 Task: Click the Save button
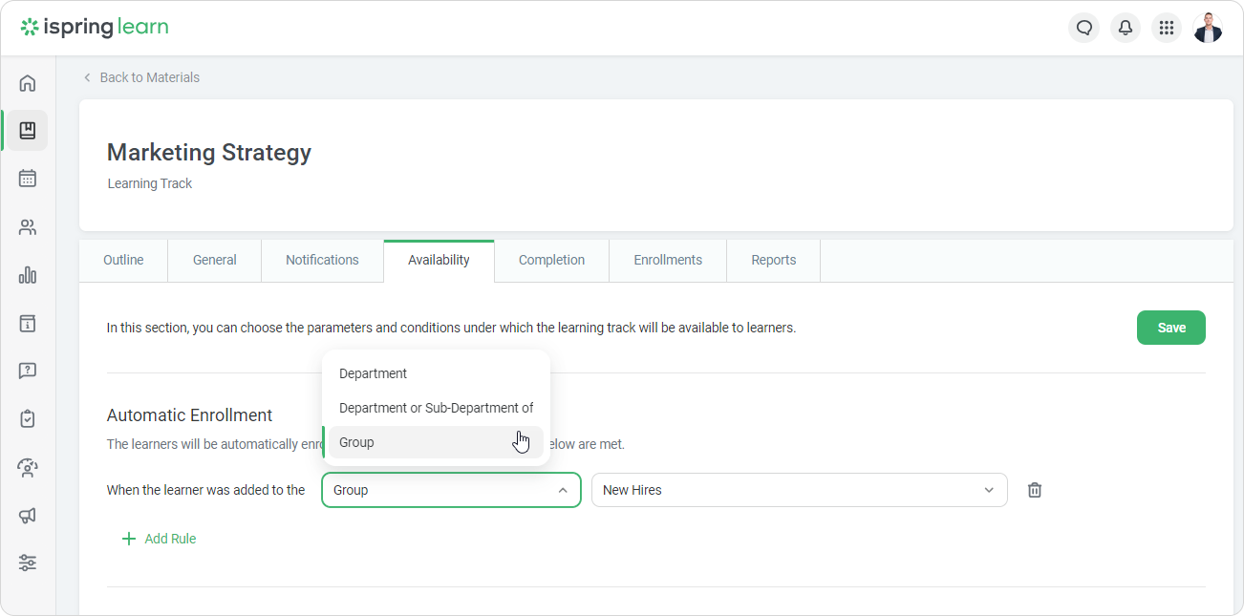(1170, 327)
